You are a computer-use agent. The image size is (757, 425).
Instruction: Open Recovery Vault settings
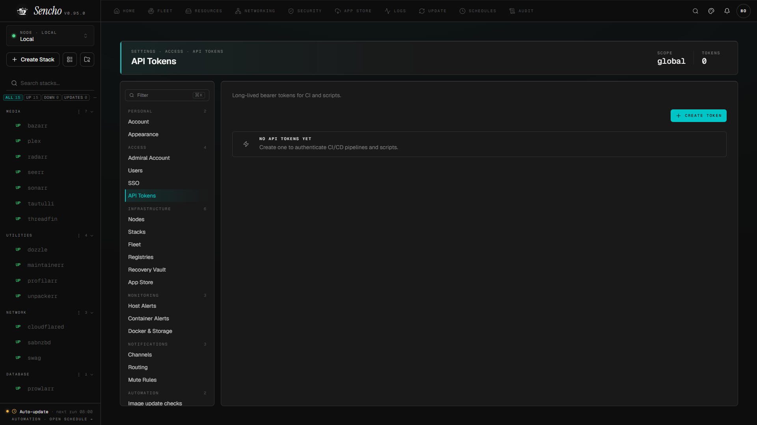[167, 270]
